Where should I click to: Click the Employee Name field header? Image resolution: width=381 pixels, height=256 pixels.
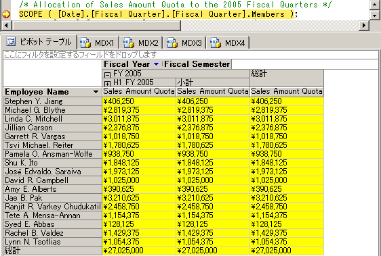(52, 92)
